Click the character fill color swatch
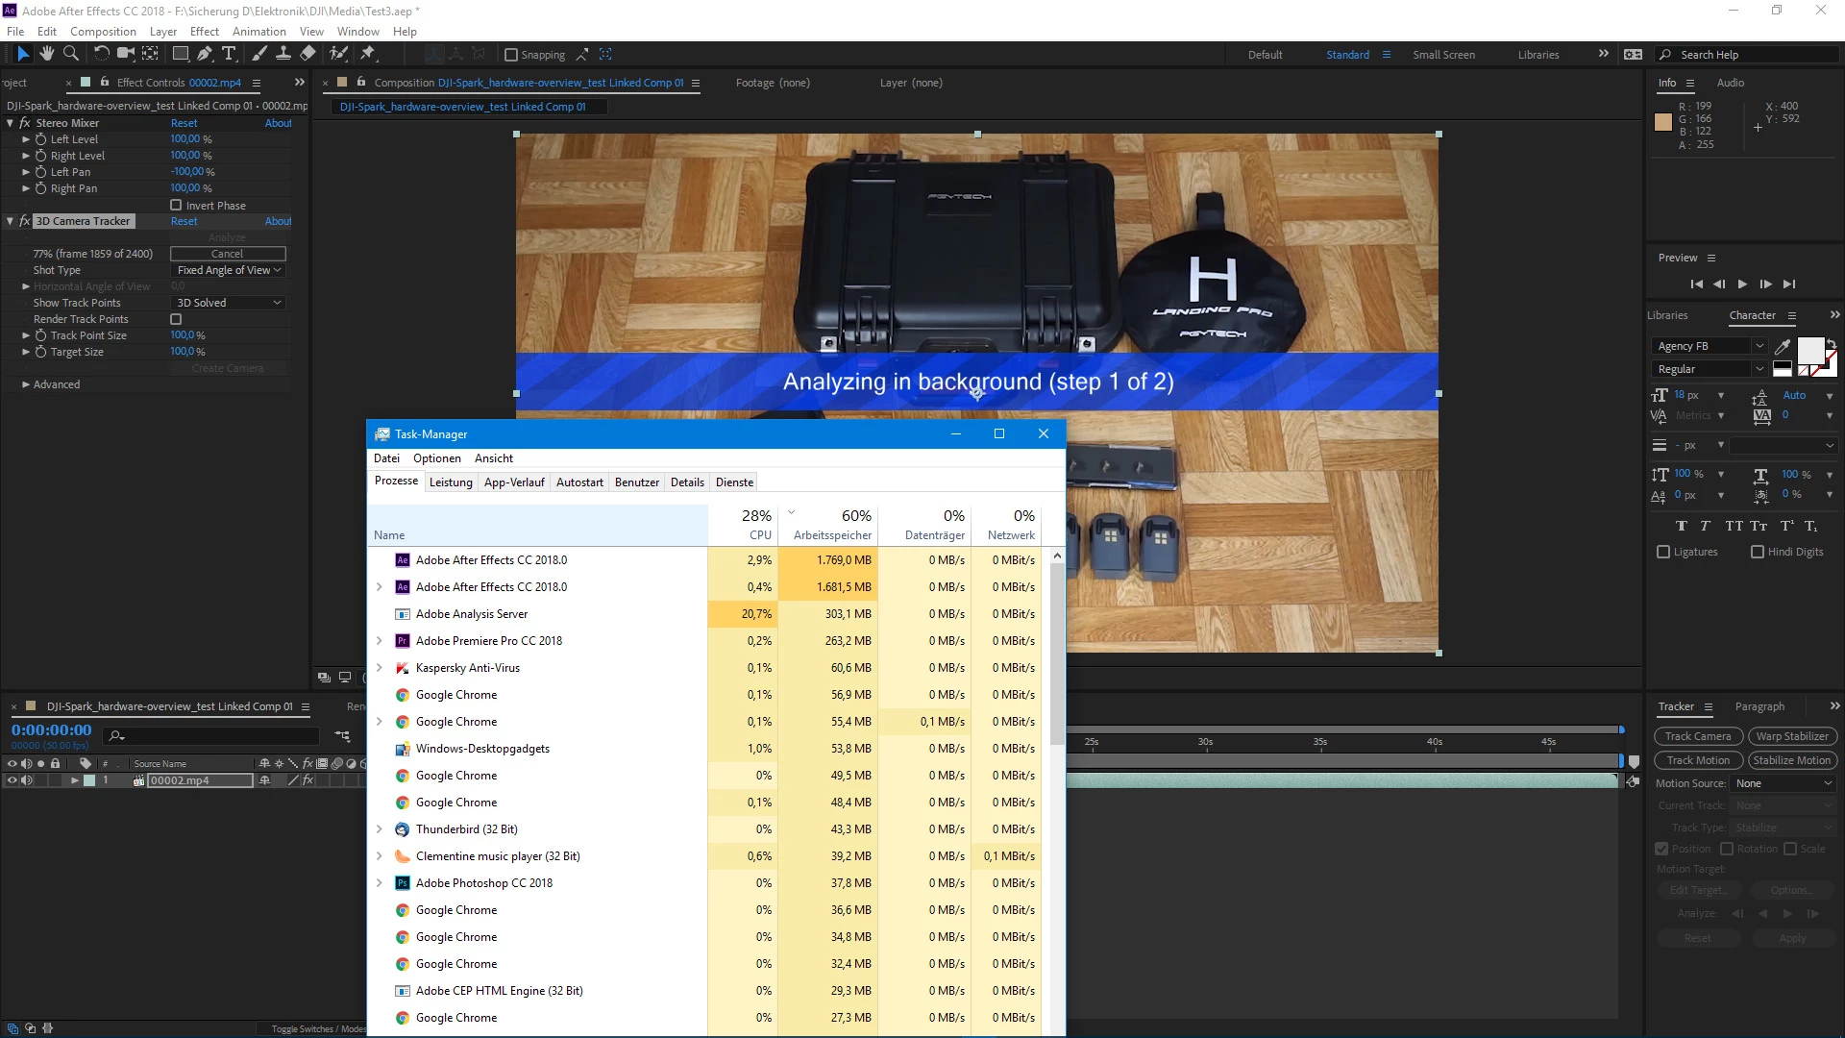Viewport: 1845px width, 1038px height. tap(1809, 350)
